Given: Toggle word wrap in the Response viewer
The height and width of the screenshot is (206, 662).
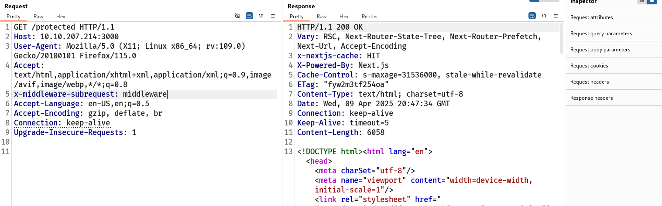Looking at the screenshot, I should coord(532,16).
